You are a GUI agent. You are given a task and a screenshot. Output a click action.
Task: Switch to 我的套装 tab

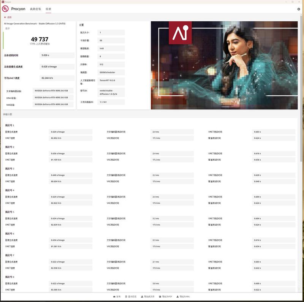click(x=35, y=9)
